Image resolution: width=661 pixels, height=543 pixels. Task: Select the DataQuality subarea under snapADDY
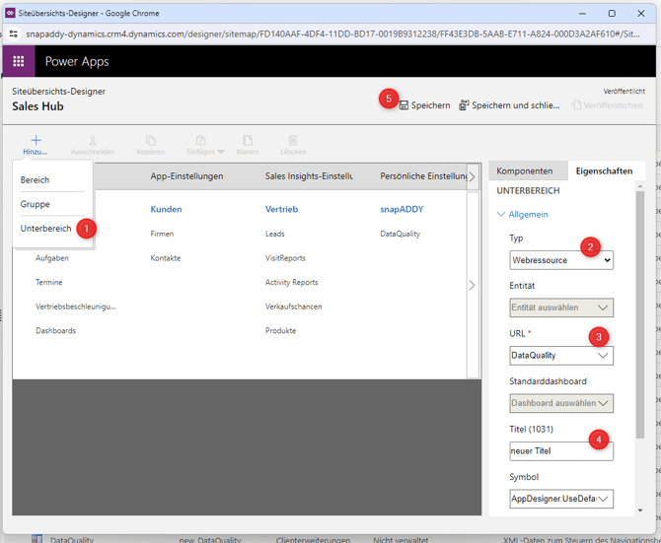pyautogui.click(x=402, y=235)
